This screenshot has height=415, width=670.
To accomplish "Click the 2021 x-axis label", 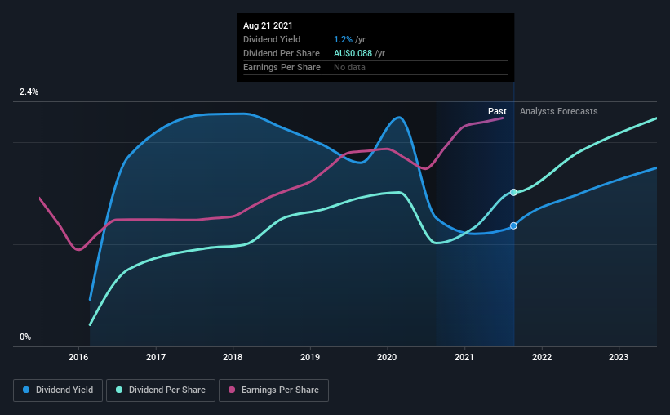I will [x=464, y=357].
